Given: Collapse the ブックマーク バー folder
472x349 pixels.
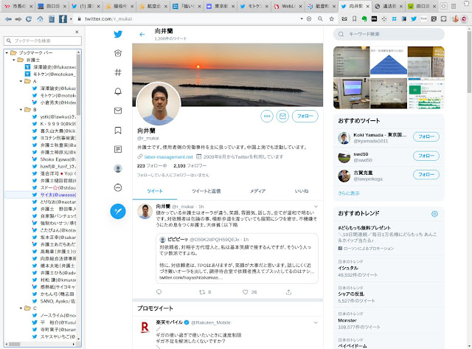Looking at the screenshot, I should [7, 52].
